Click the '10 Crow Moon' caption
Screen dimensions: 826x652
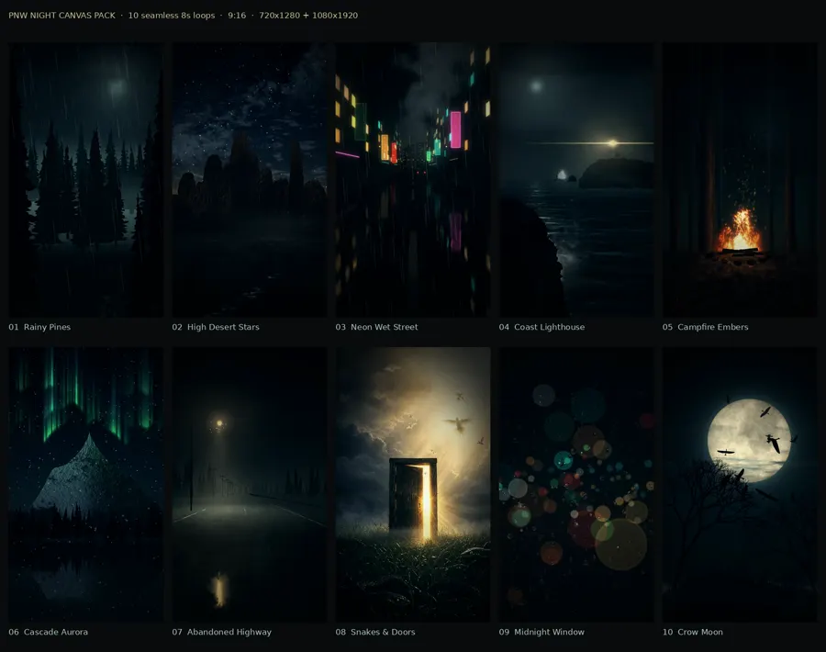693,632
